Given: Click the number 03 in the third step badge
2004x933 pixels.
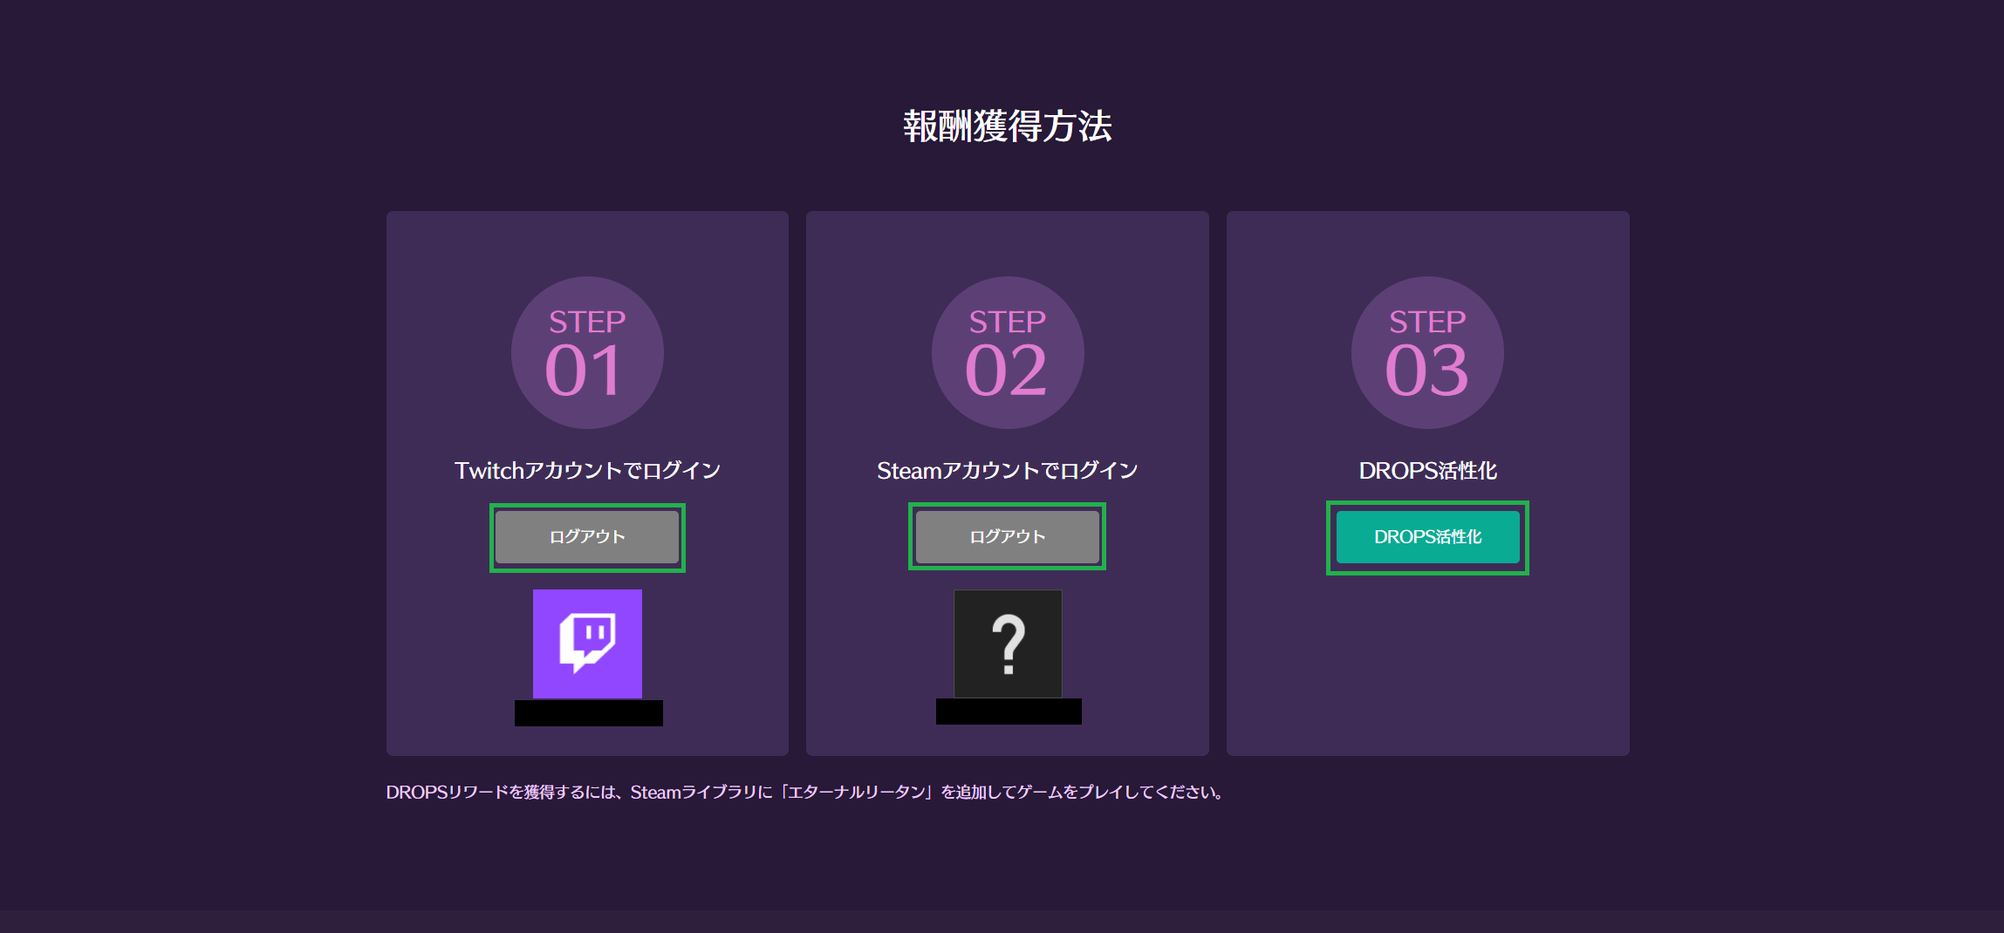Looking at the screenshot, I should [1426, 371].
